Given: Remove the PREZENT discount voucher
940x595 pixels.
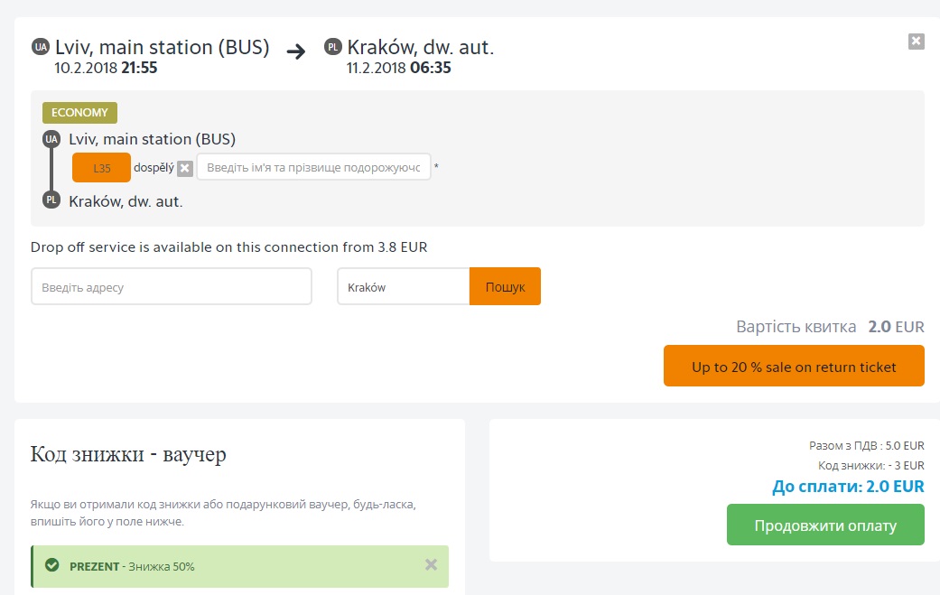Looking at the screenshot, I should (431, 564).
